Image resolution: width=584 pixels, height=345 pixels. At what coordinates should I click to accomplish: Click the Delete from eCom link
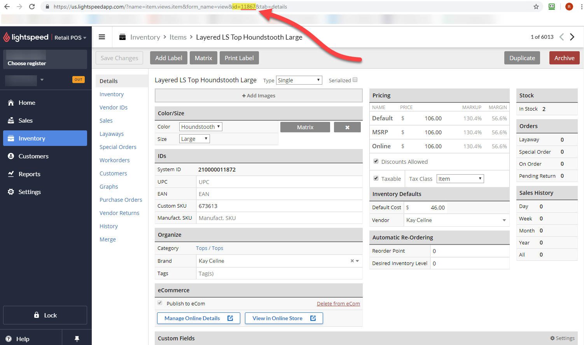click(x=338, y=303)
